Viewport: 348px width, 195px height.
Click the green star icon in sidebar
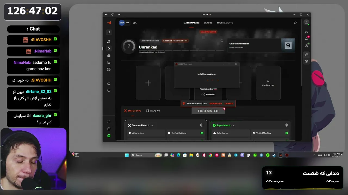pos(109,136)
